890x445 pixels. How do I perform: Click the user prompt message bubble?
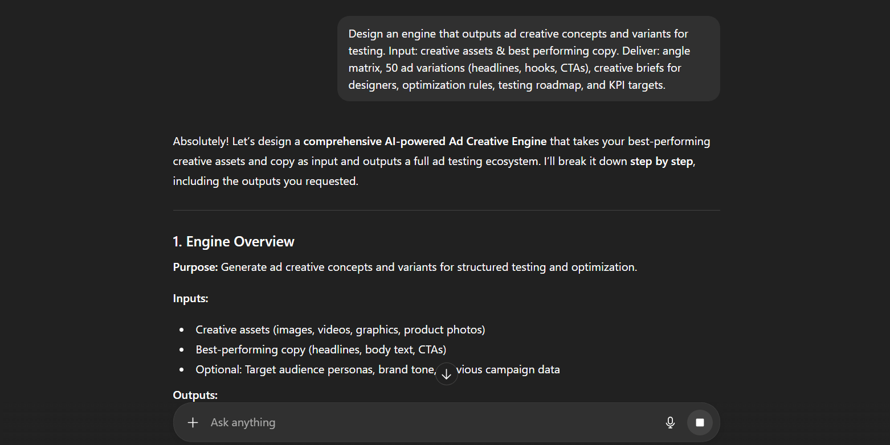point(528,59)
